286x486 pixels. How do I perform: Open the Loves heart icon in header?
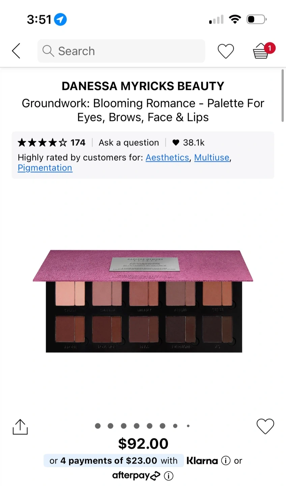click(226, 51)
